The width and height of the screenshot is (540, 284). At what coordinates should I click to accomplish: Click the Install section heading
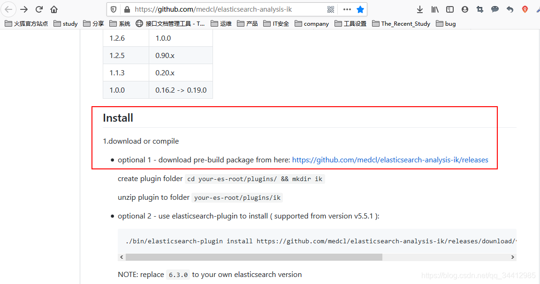pos(118,118)
